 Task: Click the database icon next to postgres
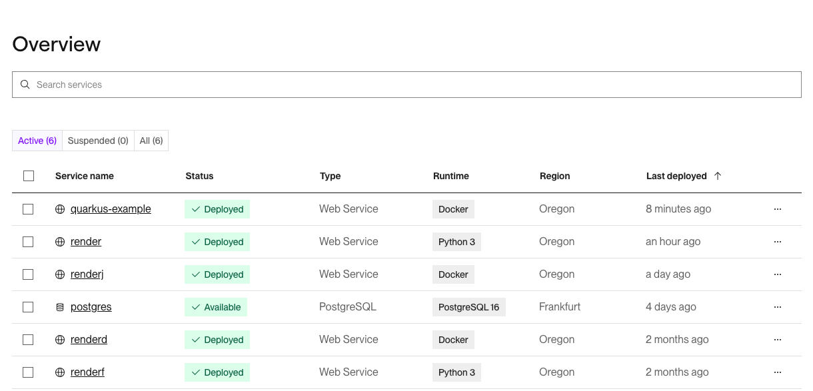(60, 307)
